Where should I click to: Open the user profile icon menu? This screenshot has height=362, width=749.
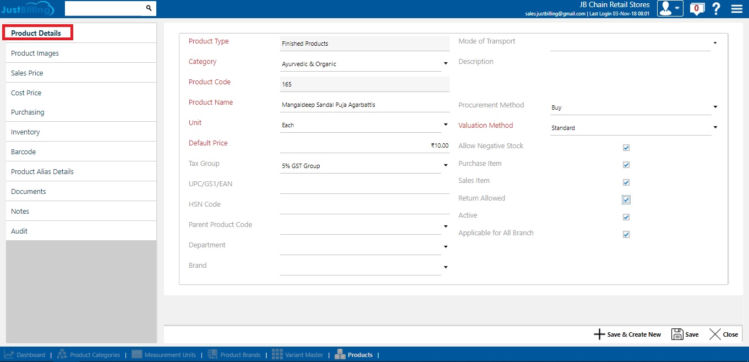tap(670, 8)
